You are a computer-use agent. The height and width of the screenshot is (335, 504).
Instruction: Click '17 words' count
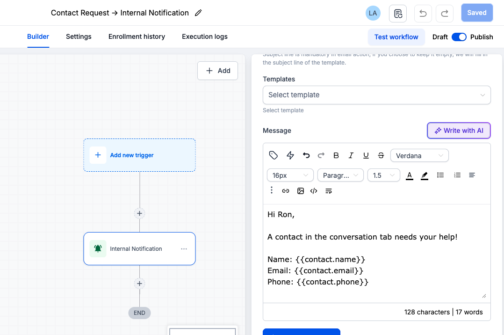click(469, 312)
